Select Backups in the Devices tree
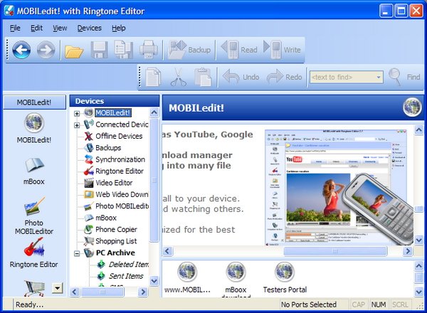 [x=108, y=148]
